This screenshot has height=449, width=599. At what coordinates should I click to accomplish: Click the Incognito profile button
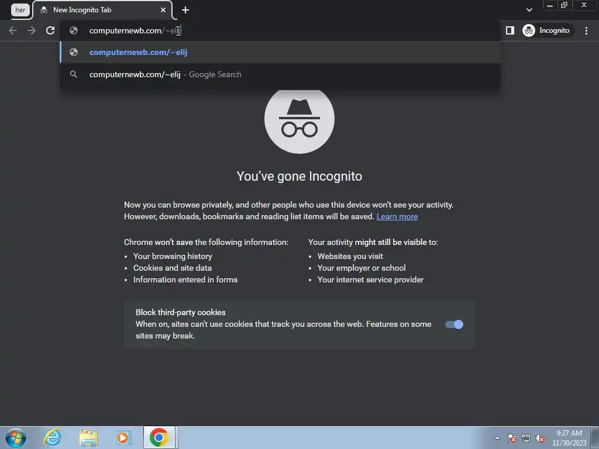click(546, 30)
